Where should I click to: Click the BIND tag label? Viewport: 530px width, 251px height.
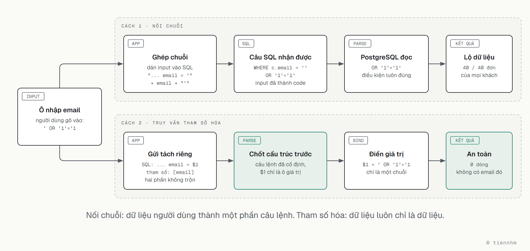358,140
